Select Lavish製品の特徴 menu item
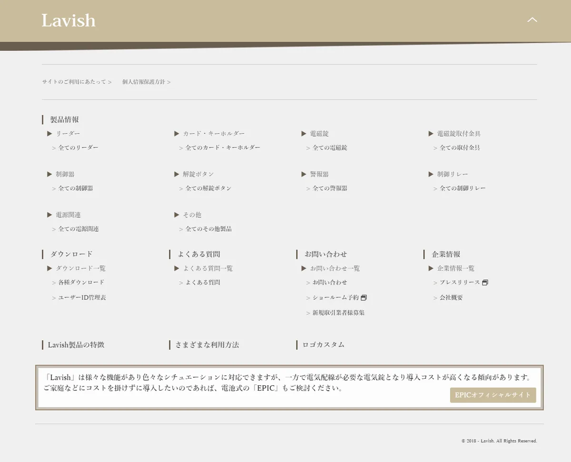The width and height of the screenshot is (571, 462). point(76,344)
